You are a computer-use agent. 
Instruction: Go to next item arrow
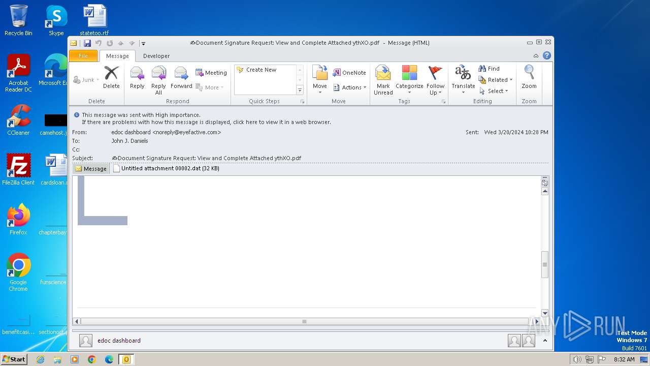pyautogui.click(x=132, y=43)
